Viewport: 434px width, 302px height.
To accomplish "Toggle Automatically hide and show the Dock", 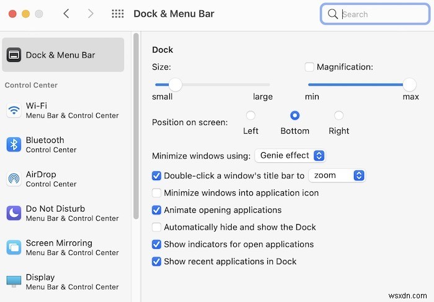I will [157, 227].
